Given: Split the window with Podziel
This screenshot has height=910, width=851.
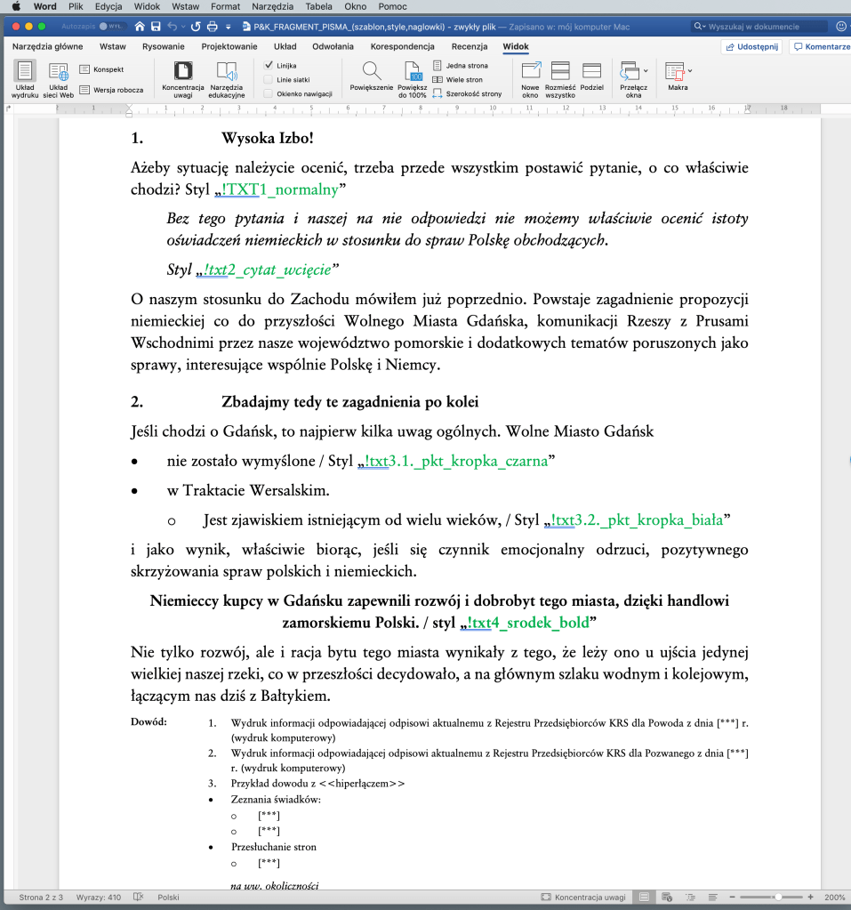Looking at the screenshot, I should (x=591, y=77).
